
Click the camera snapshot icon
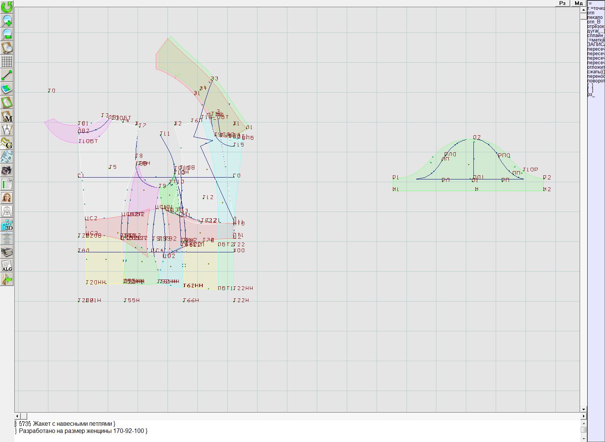(7, 170)
